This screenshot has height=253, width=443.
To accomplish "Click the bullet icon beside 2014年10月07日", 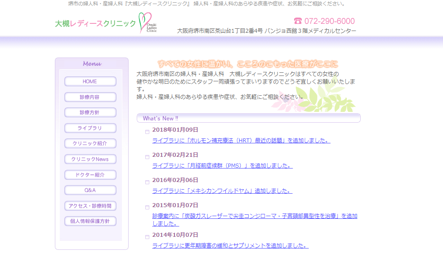I will (x=147, y=237).
